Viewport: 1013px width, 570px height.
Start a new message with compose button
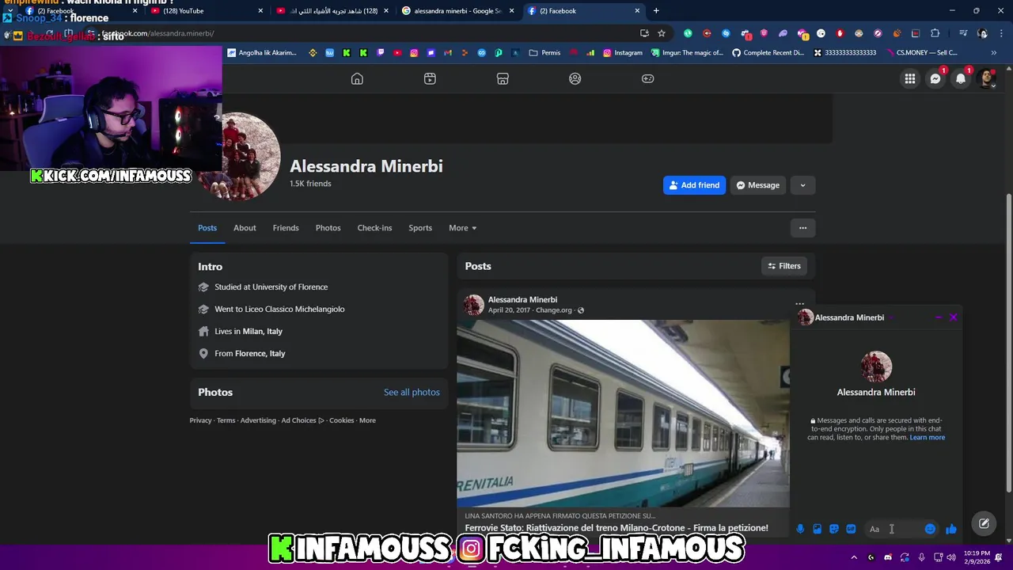[x=984, y=523]
